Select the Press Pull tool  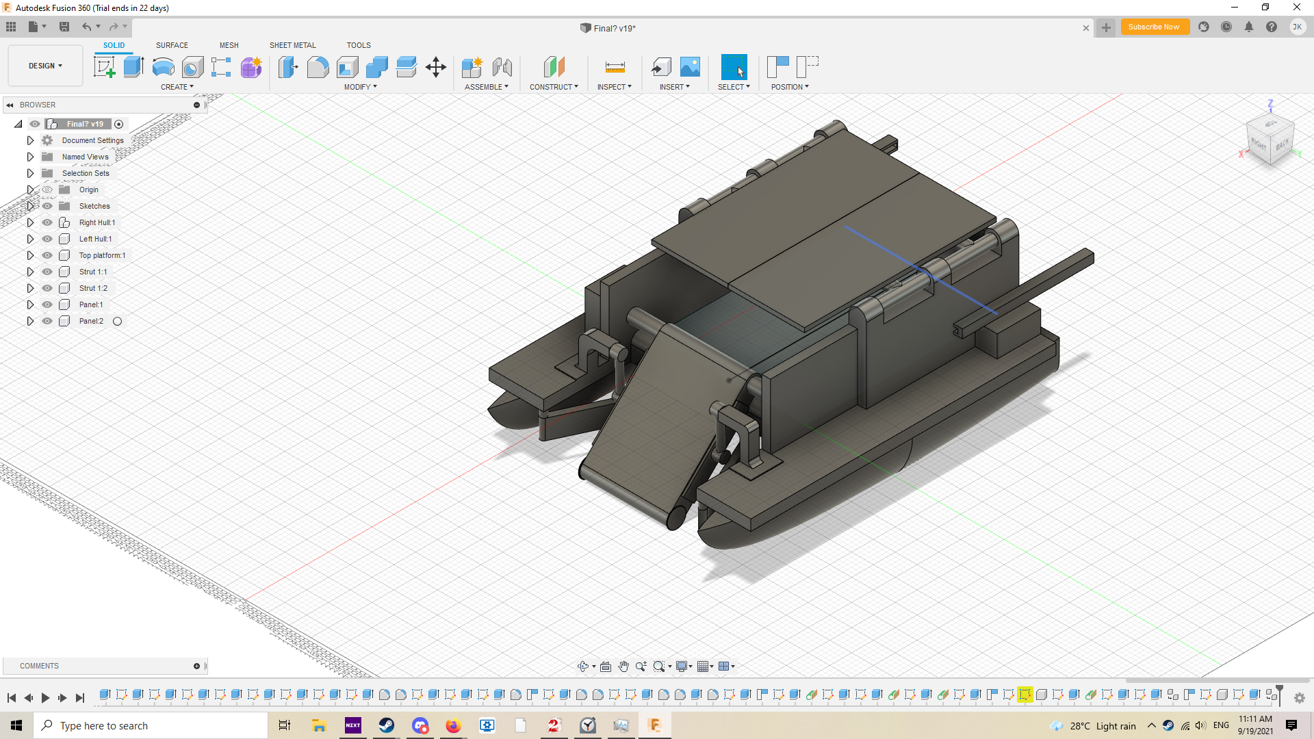[x=288, y=67]
